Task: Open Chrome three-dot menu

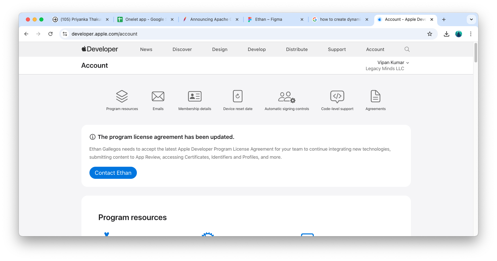Action: (470, 34)
